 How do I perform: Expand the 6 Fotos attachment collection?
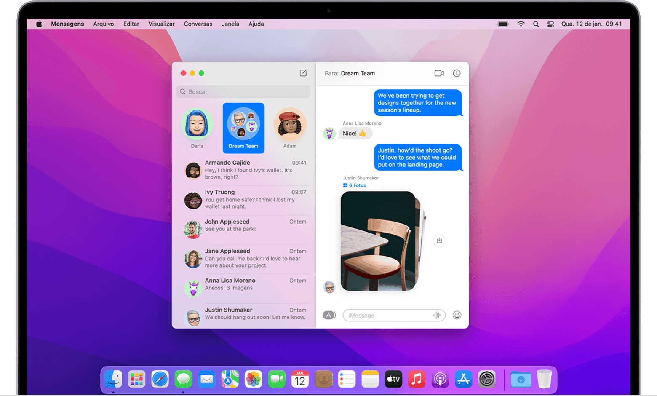[x=354, y=185]
